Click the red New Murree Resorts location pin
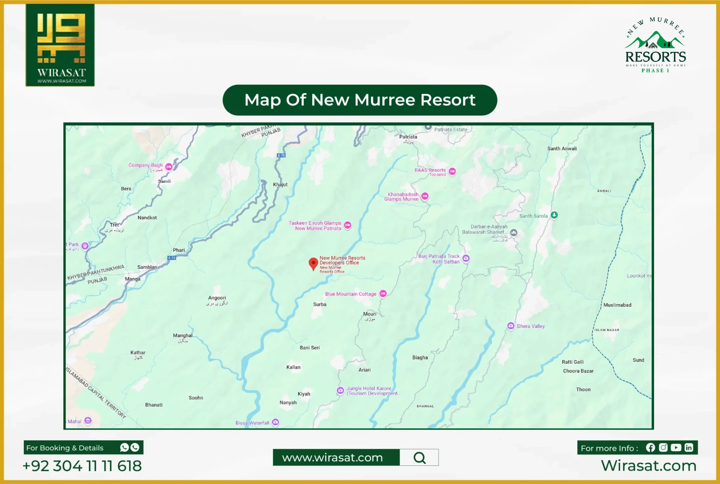This screenshot has width=720, height=484. (313, 264)
